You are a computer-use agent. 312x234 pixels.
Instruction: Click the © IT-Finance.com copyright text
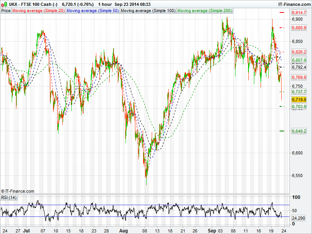click(x=18, y=191)
